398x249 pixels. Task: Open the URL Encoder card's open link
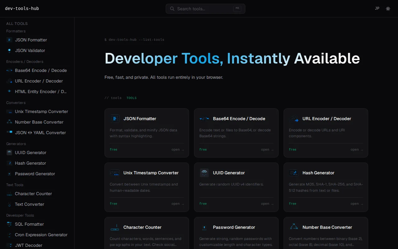[x=357, y=150]
